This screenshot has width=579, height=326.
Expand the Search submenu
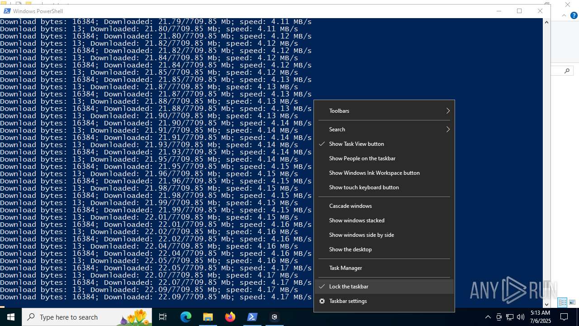tap(384, 129)
